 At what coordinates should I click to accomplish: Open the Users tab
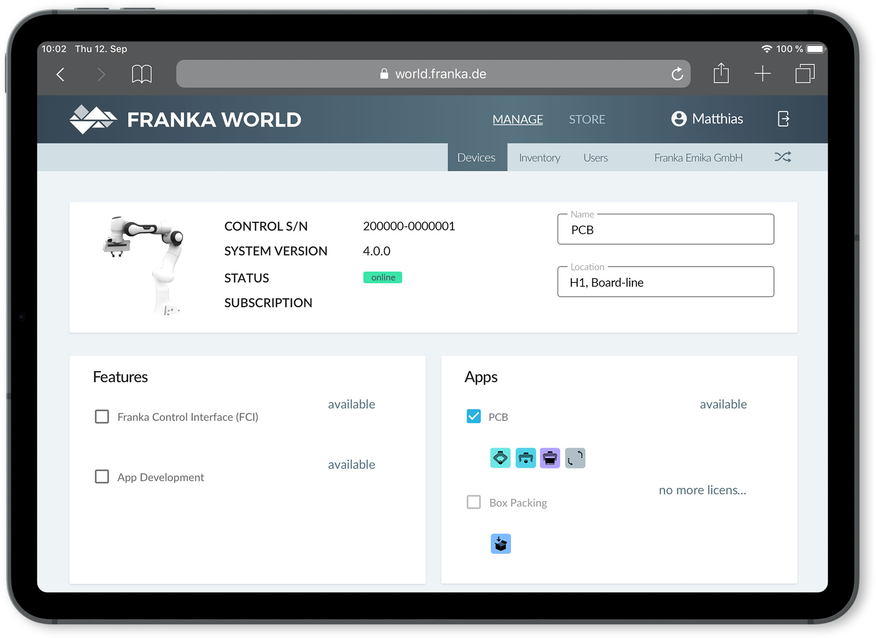(595, 158)
